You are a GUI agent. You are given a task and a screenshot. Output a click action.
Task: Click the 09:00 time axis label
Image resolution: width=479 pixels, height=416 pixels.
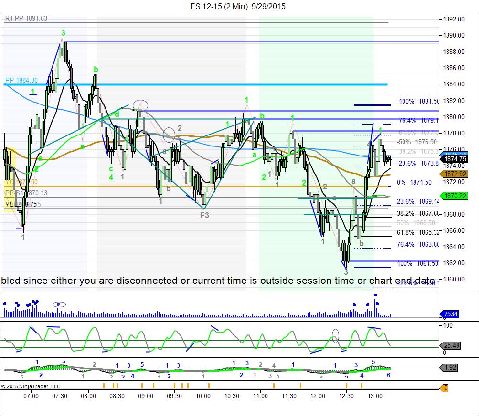tap(146, 396)
